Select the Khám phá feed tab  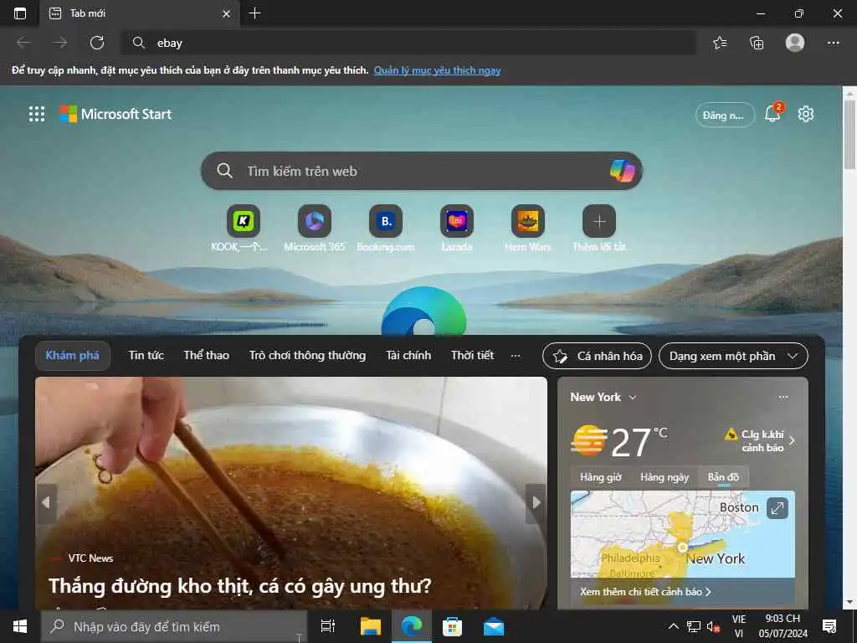[73, 355]
